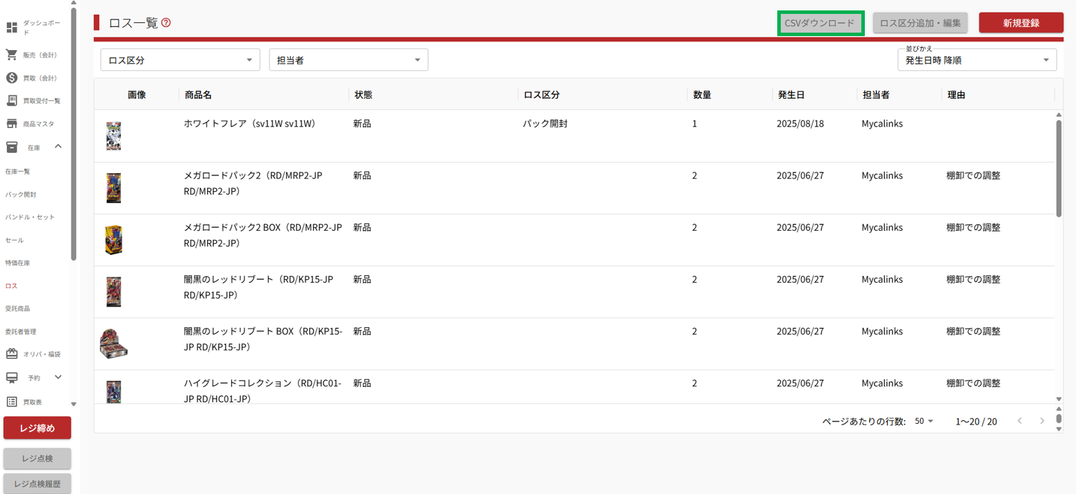Collapse the 在庫 inventory menu section

coord(58,146)
